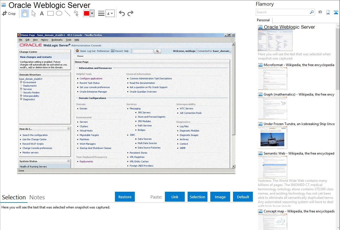Viewport: 340px width, 230px height.
Task: Open the Graph (mathematics) snapshot thumbnail
Action: coord(272,108)
